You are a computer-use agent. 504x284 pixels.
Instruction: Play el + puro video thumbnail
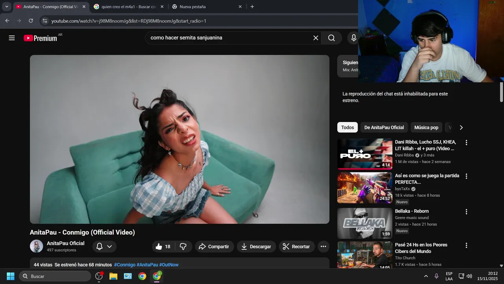[x=365, y=154]
